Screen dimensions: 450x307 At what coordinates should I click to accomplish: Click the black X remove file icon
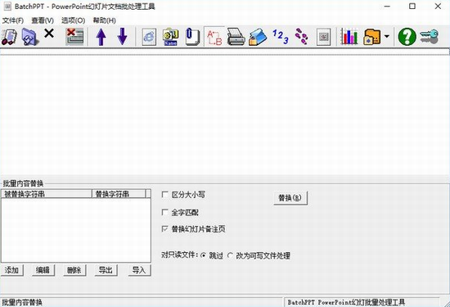coord(49,34)
